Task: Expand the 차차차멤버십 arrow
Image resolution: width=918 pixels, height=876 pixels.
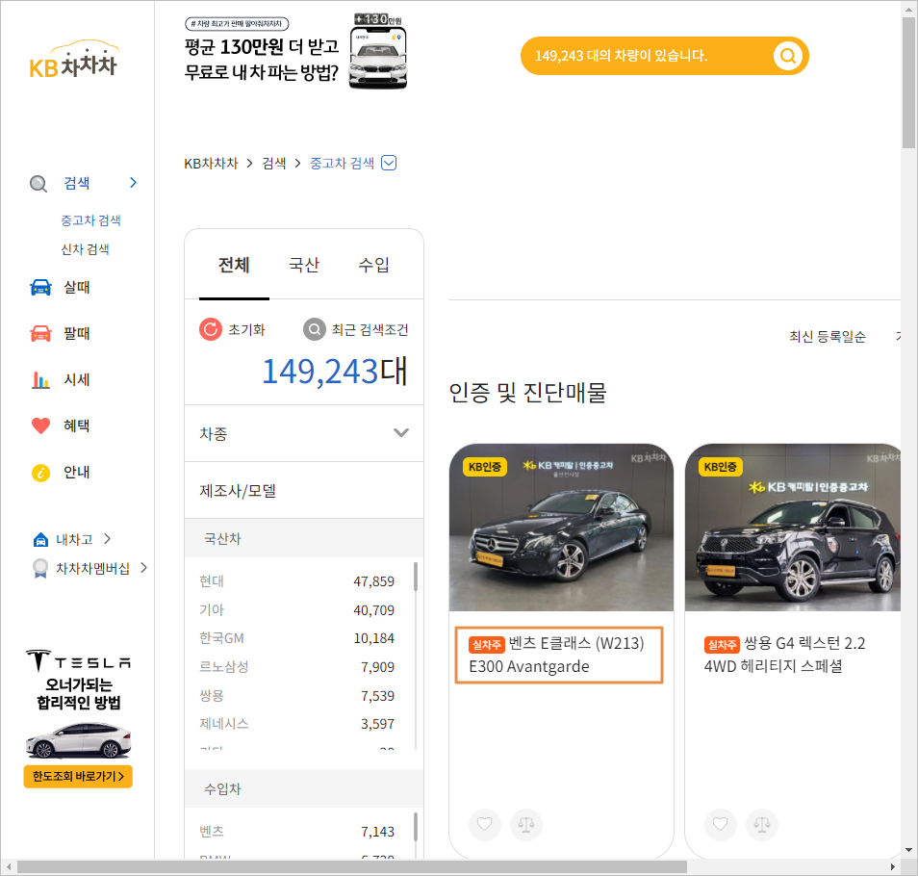Action: 144,567
